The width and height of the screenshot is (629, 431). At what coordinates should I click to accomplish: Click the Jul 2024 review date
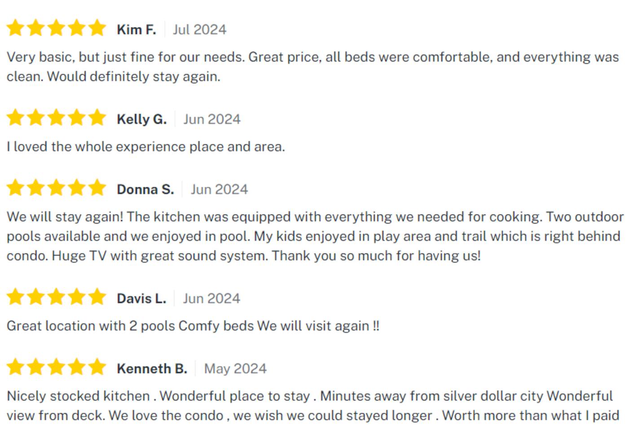coord(200,30)
